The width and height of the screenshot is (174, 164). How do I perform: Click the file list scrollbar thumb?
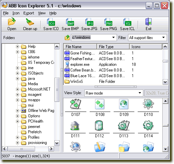[x=165, y=61]
